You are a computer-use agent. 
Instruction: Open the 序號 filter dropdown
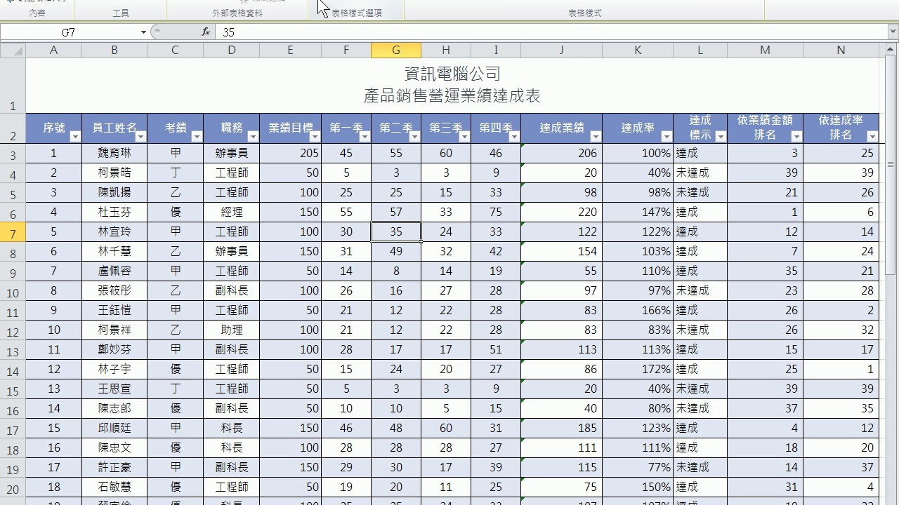(x=74, y=136)
